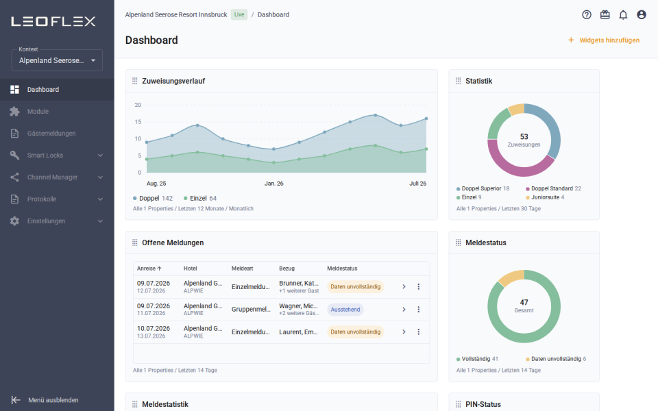Grab the Offene Meldungen widget drag handle
Viewport: 658px width, 411px height.
pyautogui.click(x=135, y=242)
